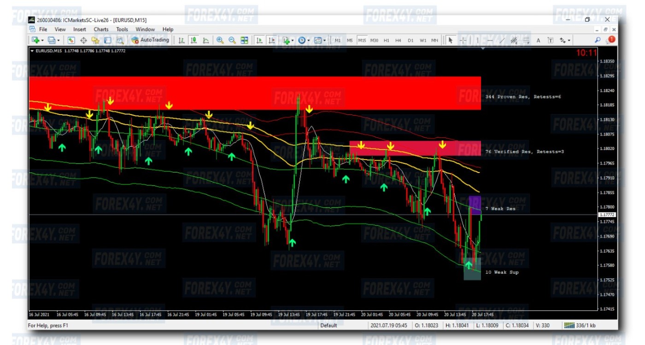Switch chart to bar chart mode

(182, 40)
